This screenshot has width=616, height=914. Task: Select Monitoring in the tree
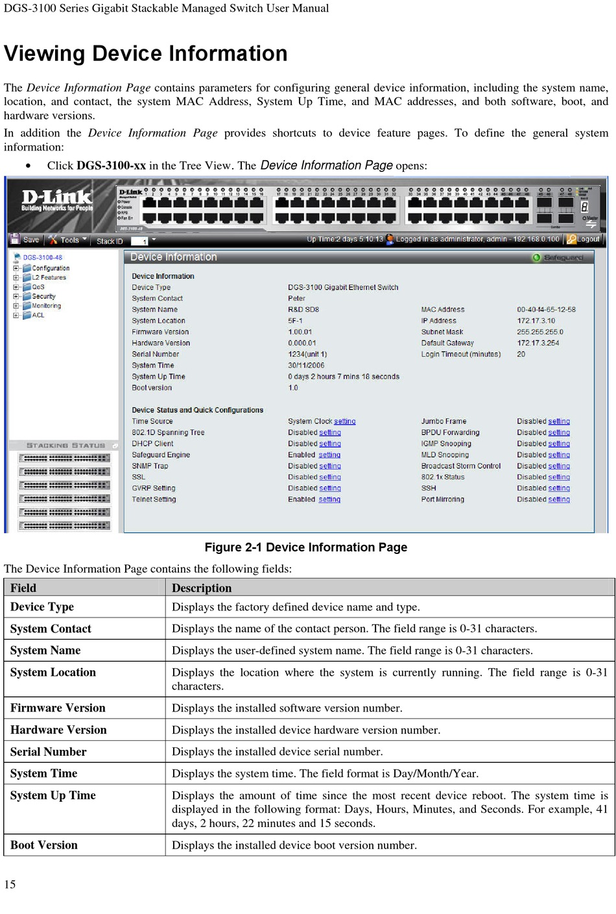pos(47,306)
